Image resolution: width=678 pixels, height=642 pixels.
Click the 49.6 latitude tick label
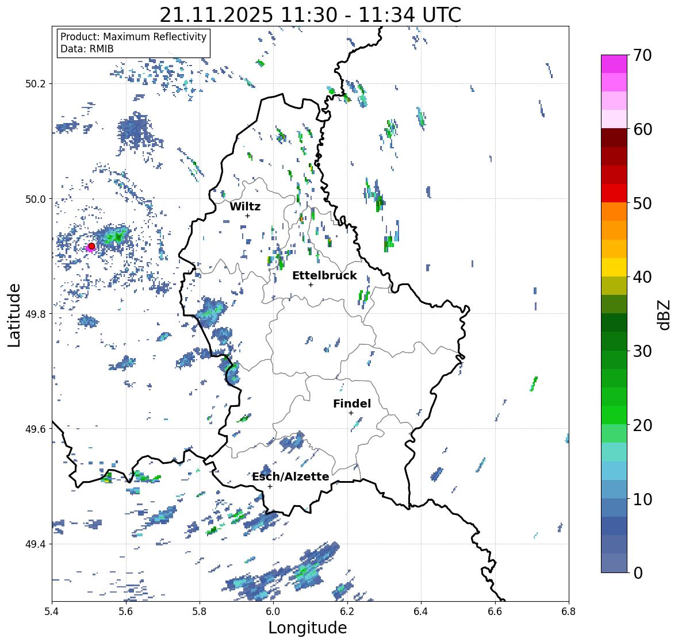(35, 429)
